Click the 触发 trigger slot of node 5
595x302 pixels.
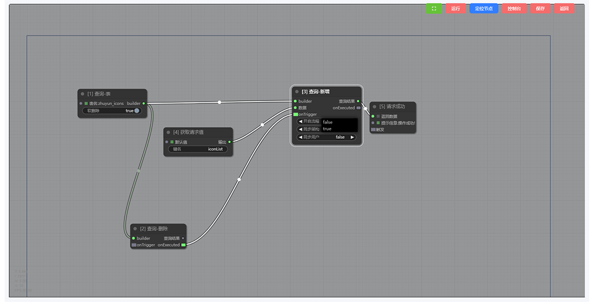(x=373, y=130)
